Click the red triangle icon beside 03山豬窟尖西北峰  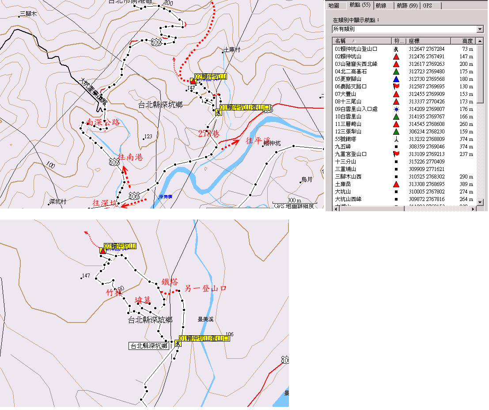pos(396,64)
